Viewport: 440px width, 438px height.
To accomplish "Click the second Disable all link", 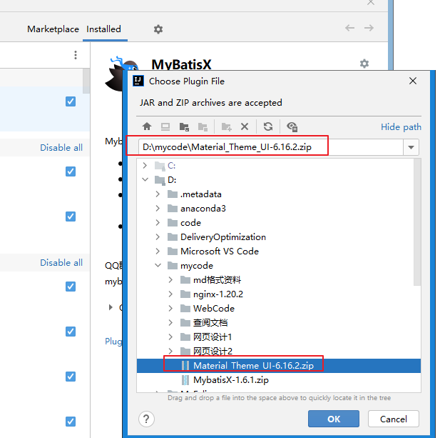I will 61,262.
